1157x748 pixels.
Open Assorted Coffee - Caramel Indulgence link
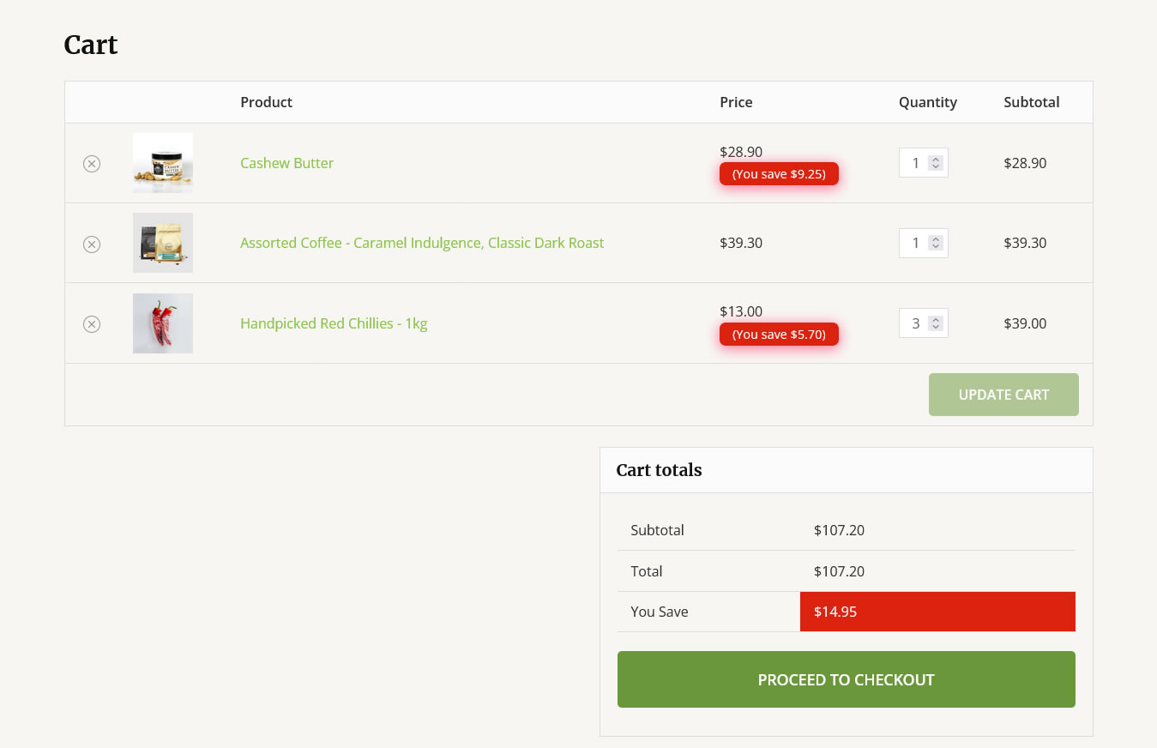coord(422,243)
